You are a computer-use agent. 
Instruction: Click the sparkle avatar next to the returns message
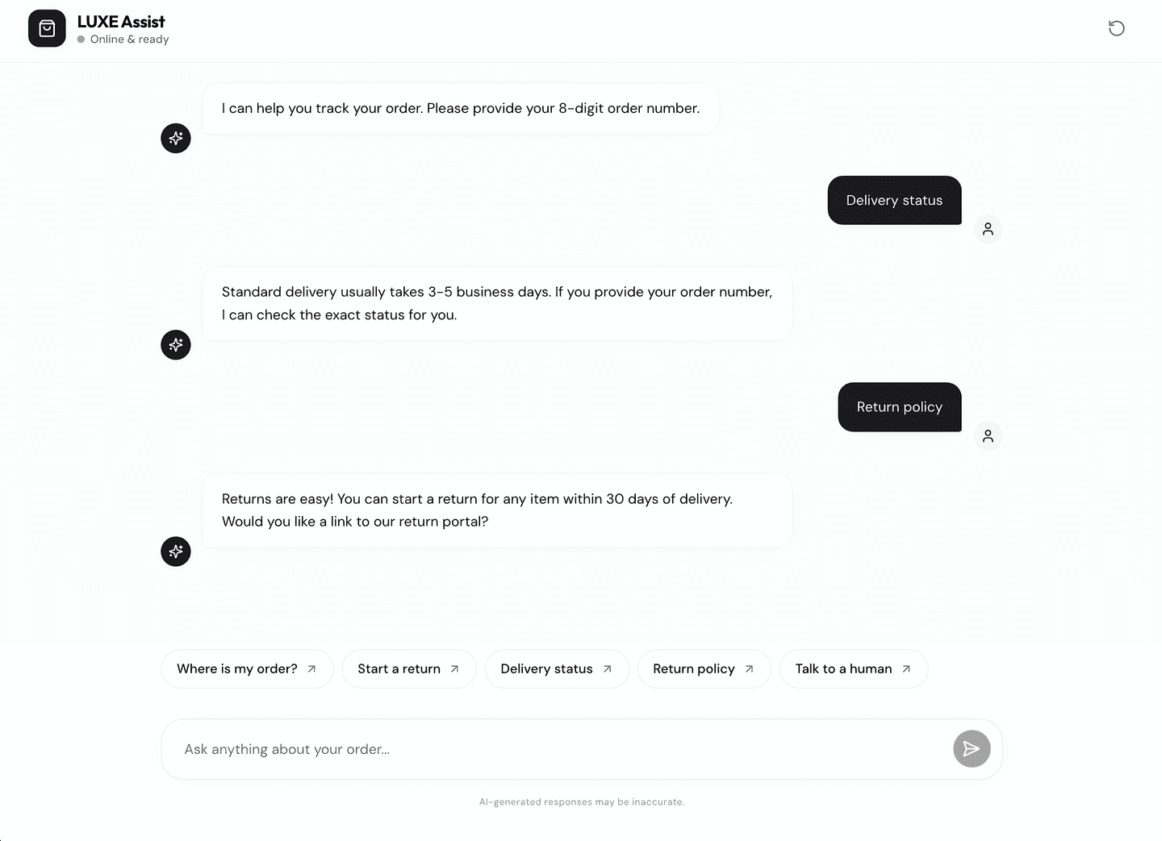click(175, 552)
